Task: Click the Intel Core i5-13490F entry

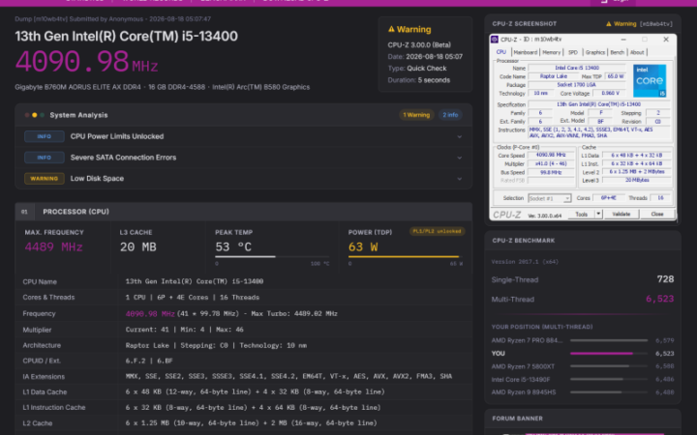Action: [x=583, y=380]
